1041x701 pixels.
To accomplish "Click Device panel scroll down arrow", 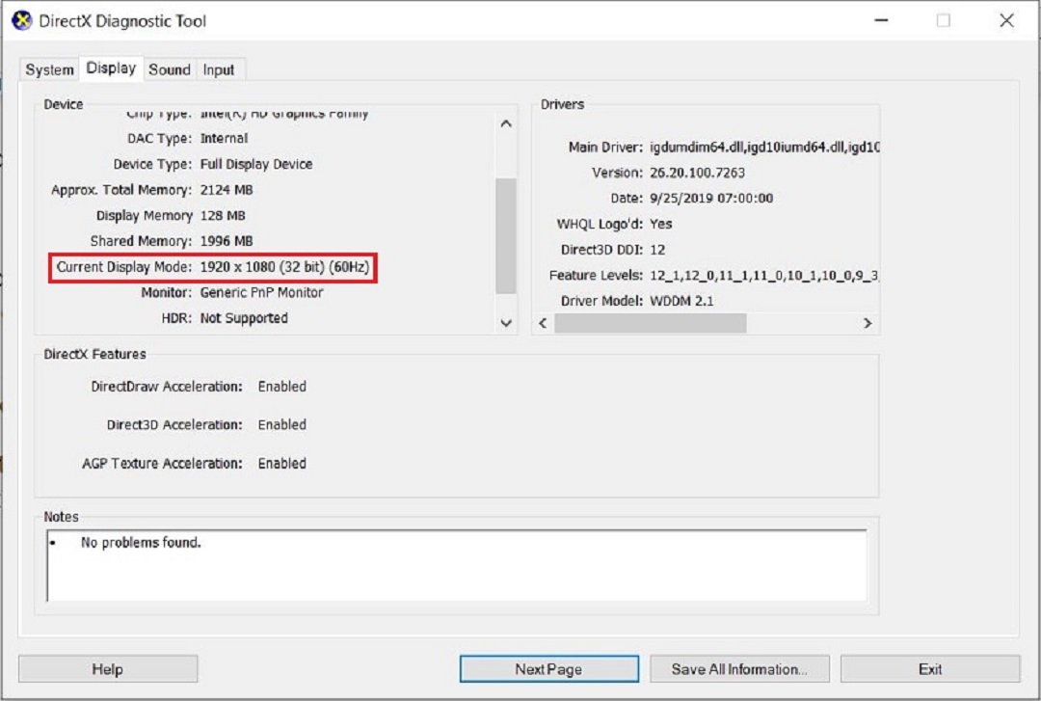I will (x=506, y=323).
